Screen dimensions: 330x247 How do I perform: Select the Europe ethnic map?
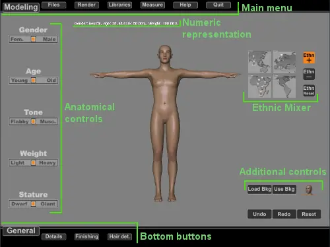click(284, 62)
